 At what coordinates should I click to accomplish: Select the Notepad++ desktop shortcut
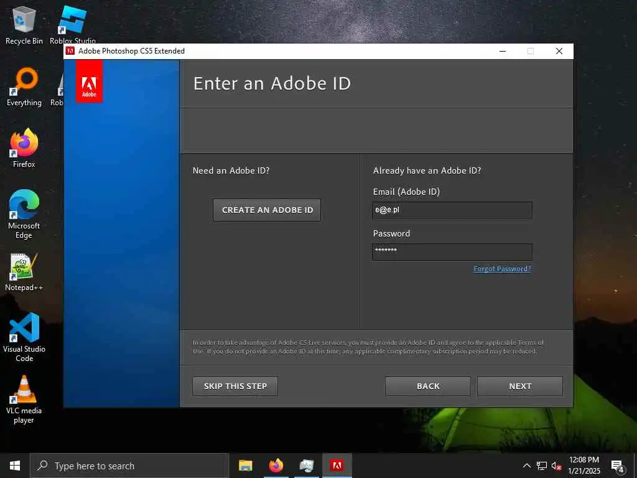pos(24,273)
